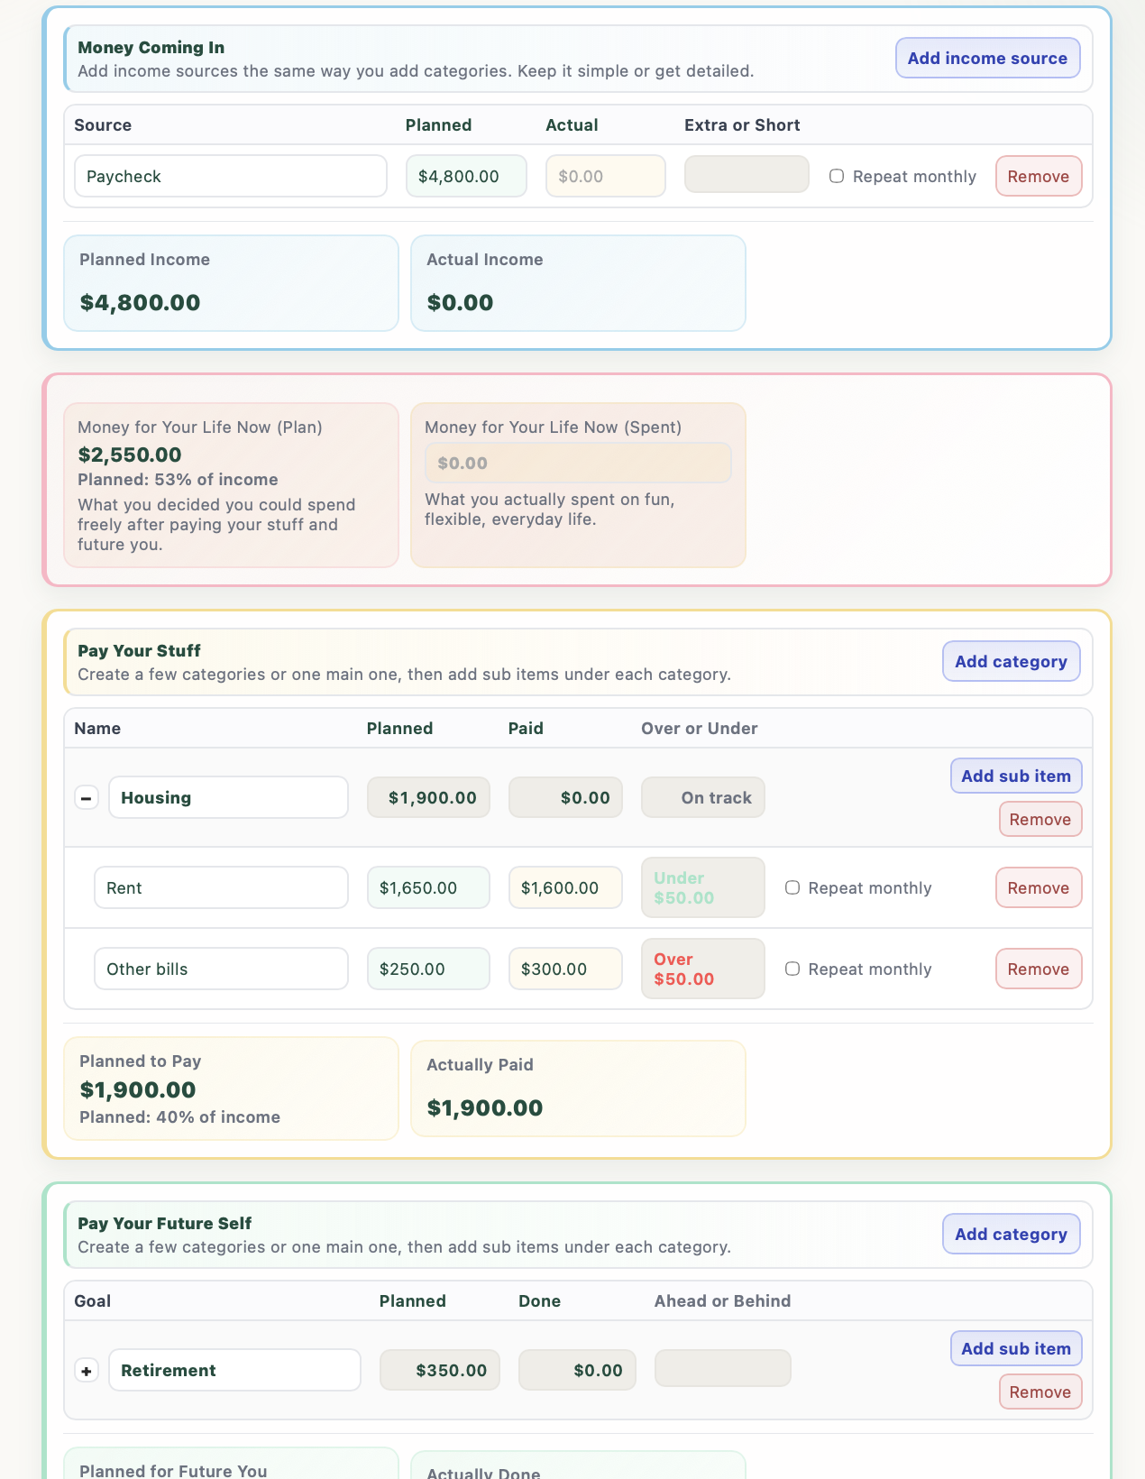The image size is (1145, 1479).
Task: Remove the Housing category
Action: point(1040,819)
